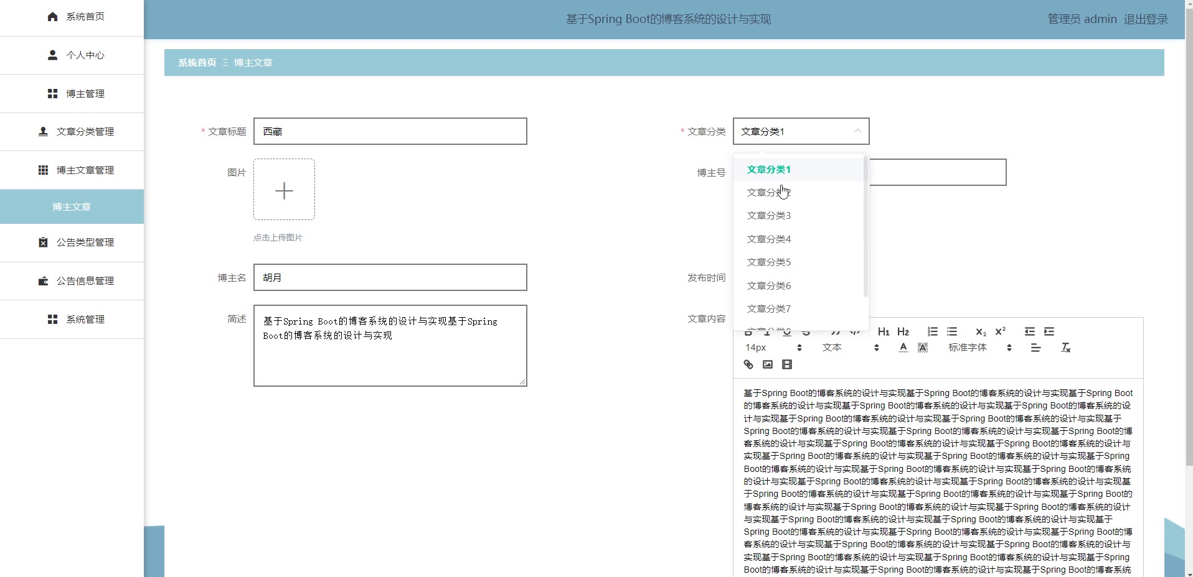Expand 博主文章管理 sidebar menu
The width and height of the screenshot is (1193, 577).
pyautogui.click(x=72, y=170)
